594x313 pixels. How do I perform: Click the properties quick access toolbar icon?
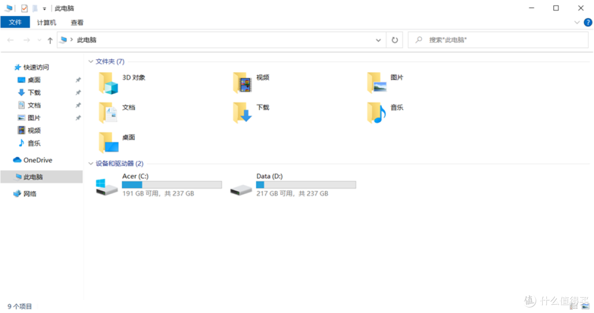[x=24, y=8]
